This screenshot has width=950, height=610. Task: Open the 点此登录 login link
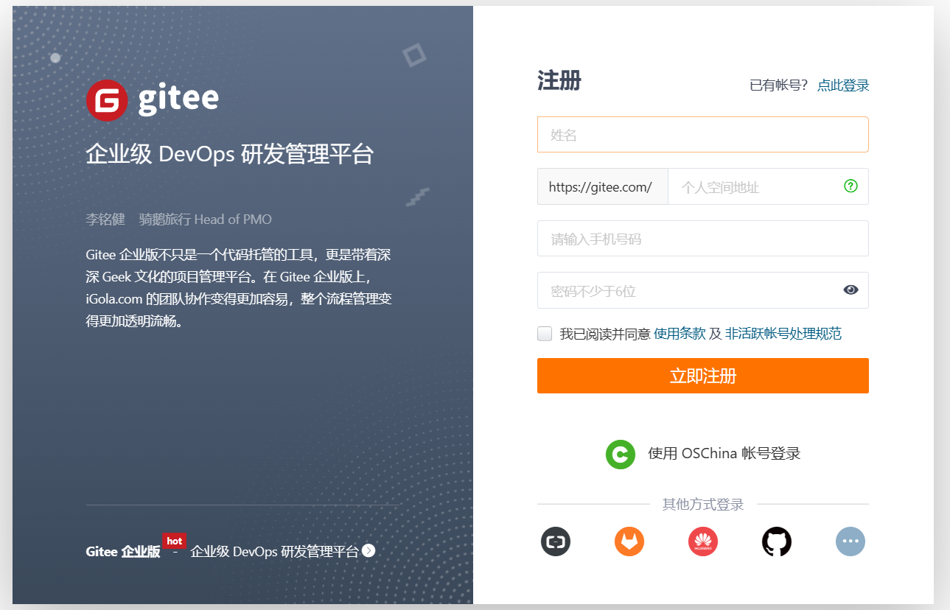pos(843,85)
